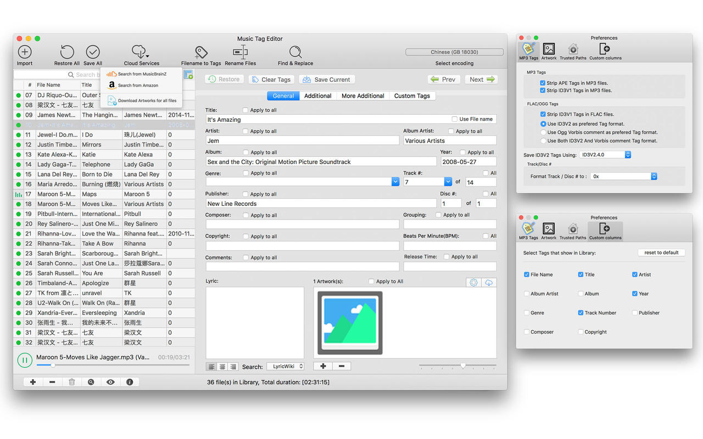Open the Find & Replace tool
This screenshot has width=703, height=439.
click(295, 52)
